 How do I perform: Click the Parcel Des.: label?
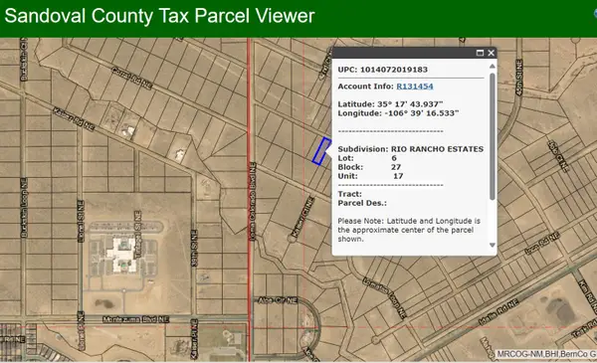click(x=362, y=203)
